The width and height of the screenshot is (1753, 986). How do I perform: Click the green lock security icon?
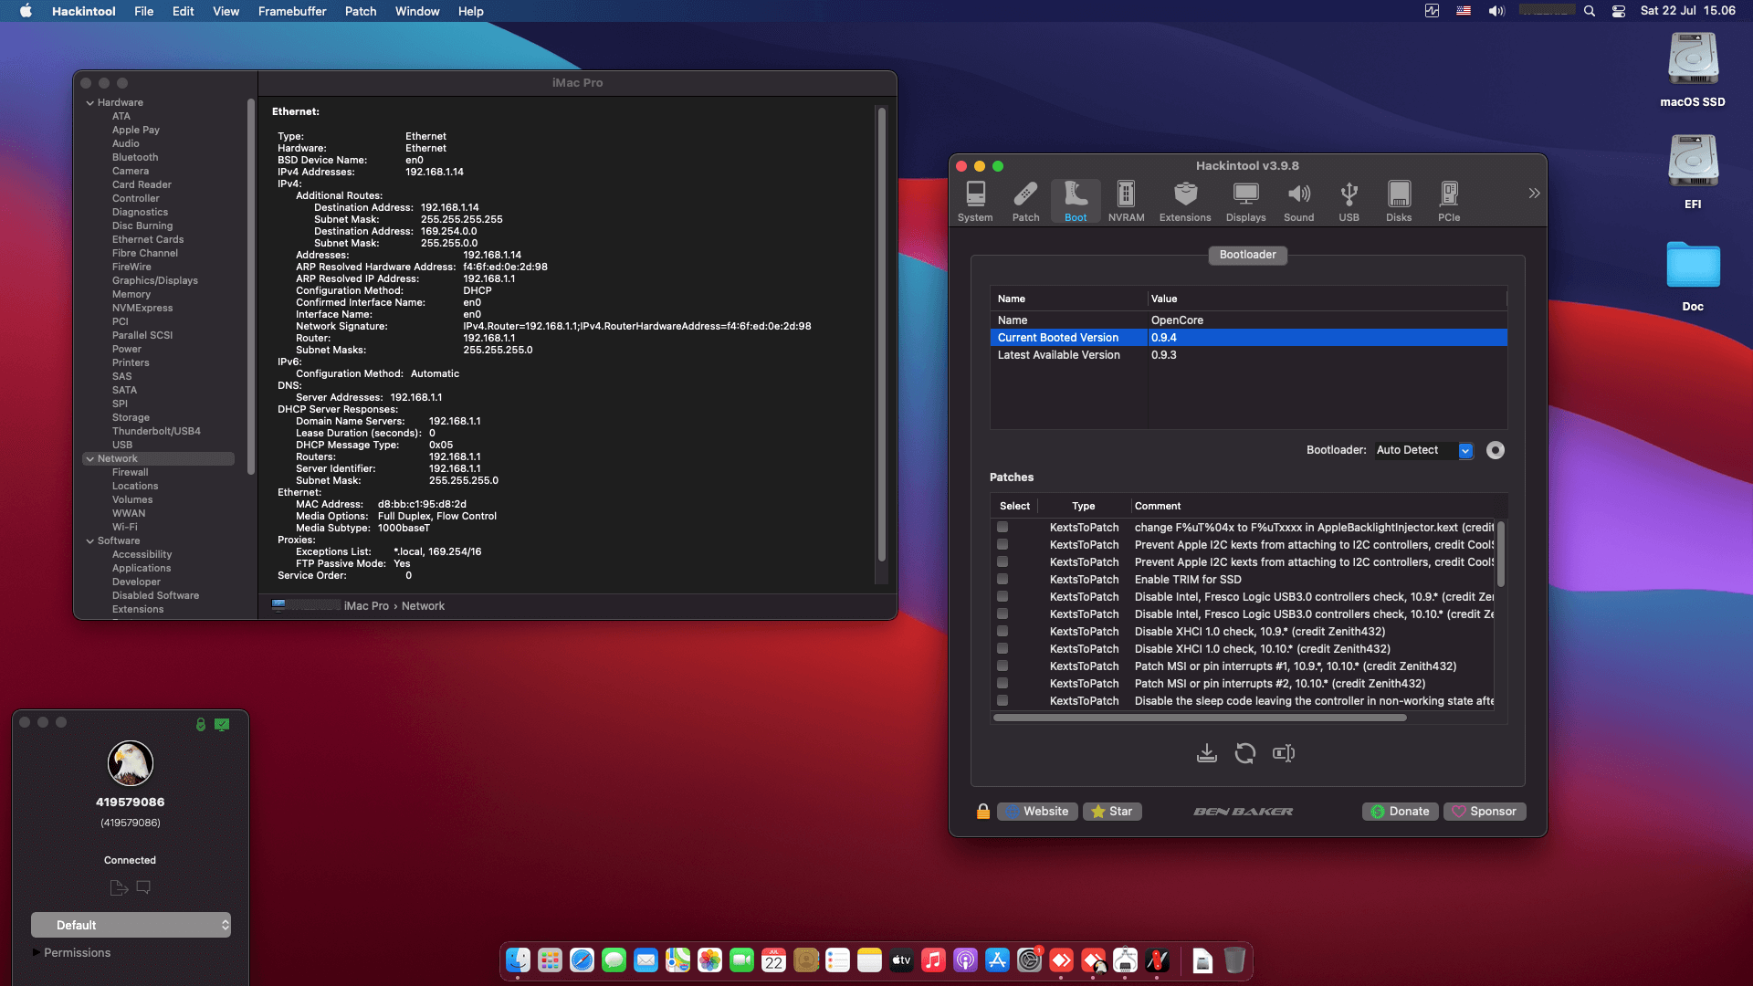201,724
